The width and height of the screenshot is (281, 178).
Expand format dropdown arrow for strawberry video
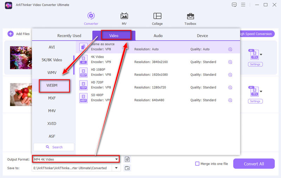(261, 92)
